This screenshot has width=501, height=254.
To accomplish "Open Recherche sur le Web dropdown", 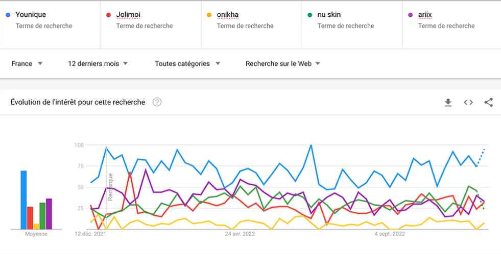I will coord(283,64).
